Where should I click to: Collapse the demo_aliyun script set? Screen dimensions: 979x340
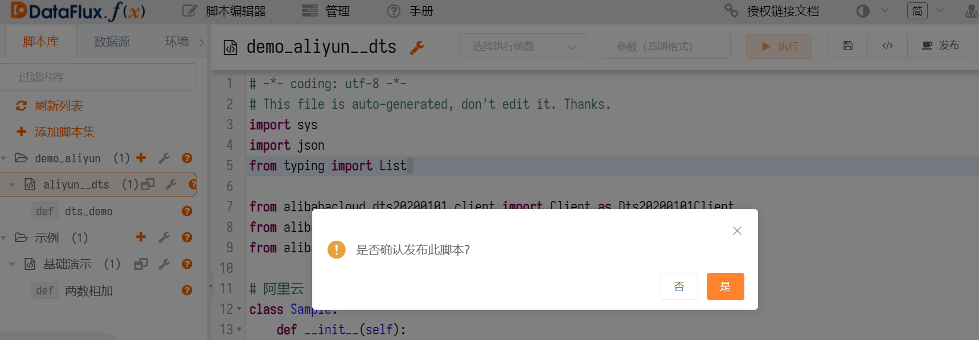[4, 158]
